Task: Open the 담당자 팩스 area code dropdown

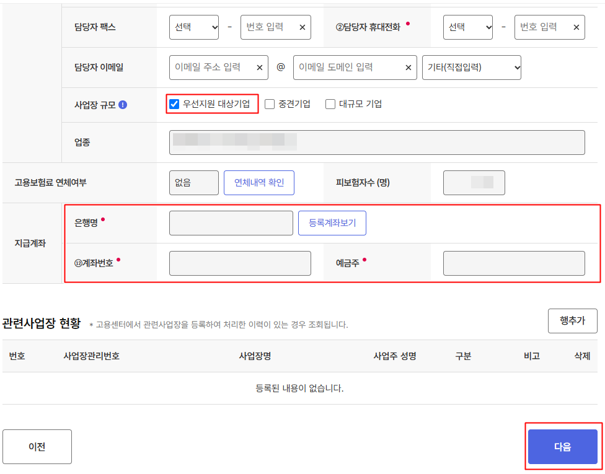Action: tap(194, 27)
